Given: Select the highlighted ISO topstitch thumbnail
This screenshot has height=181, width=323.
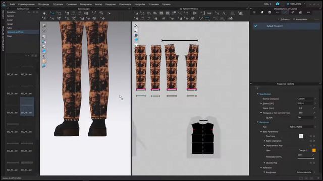Looking at the screenshot, I should 27,107.
